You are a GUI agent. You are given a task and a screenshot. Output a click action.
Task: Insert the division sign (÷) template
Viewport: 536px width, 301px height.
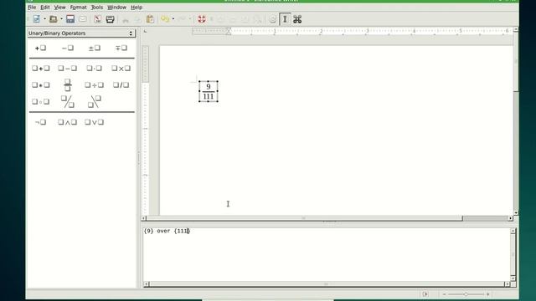95,85
